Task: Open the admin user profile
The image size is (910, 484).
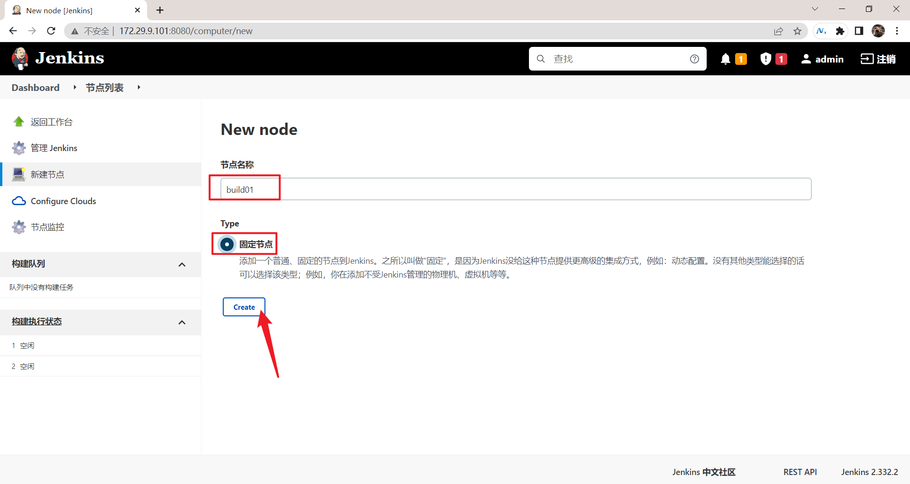Action: point(822,59)
